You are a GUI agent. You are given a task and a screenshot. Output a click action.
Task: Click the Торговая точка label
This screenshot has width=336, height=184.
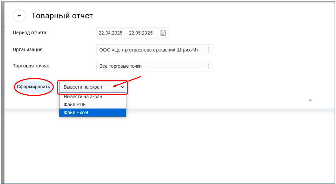[31, 66]
